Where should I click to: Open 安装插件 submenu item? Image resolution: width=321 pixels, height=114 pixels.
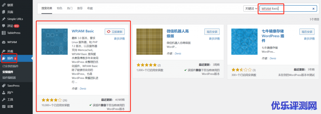(8, 72)
